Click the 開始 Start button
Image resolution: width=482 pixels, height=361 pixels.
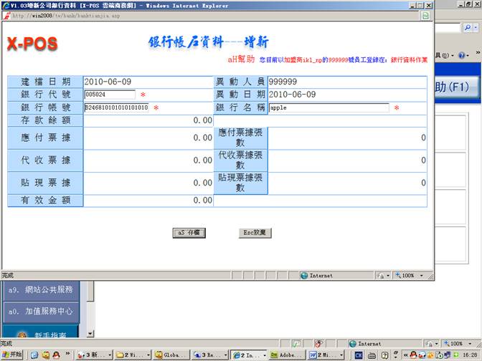coord(12,355)
